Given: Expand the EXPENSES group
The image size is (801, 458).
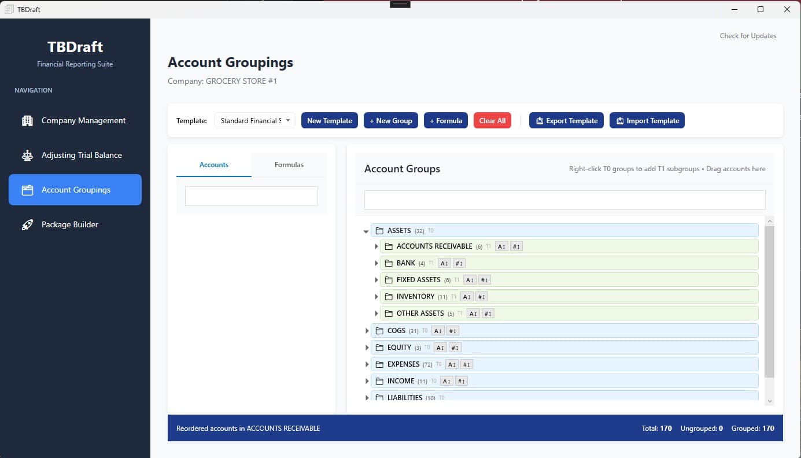Looking at the screenshot, I should click(367, 364).
